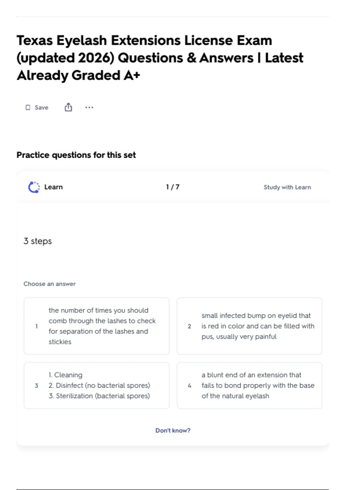Click the Don't know? link
Viewport: 345px width, 490px height.
click(173, 430)
